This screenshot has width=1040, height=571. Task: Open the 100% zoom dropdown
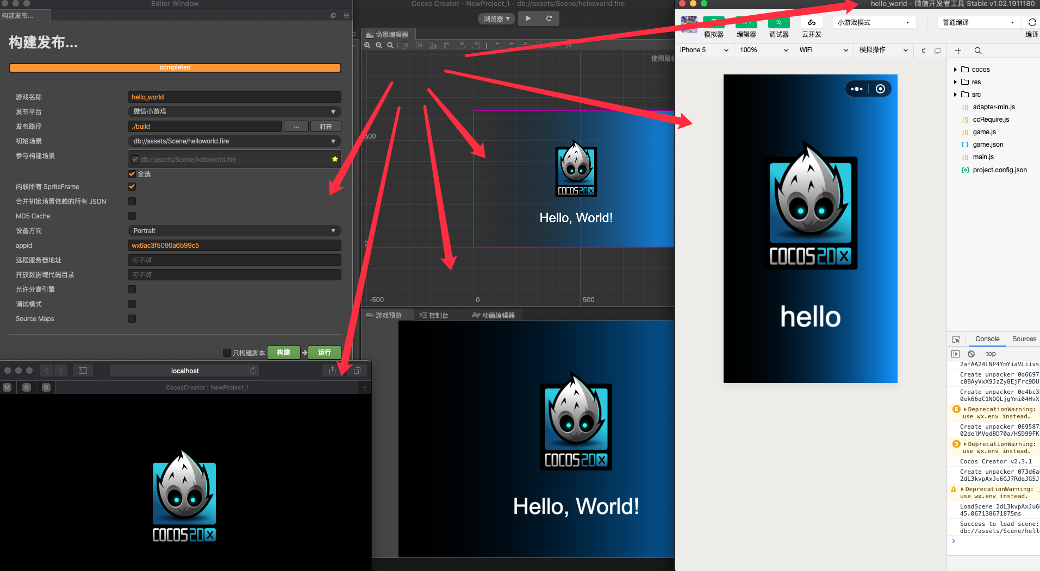tap(764, 50)
